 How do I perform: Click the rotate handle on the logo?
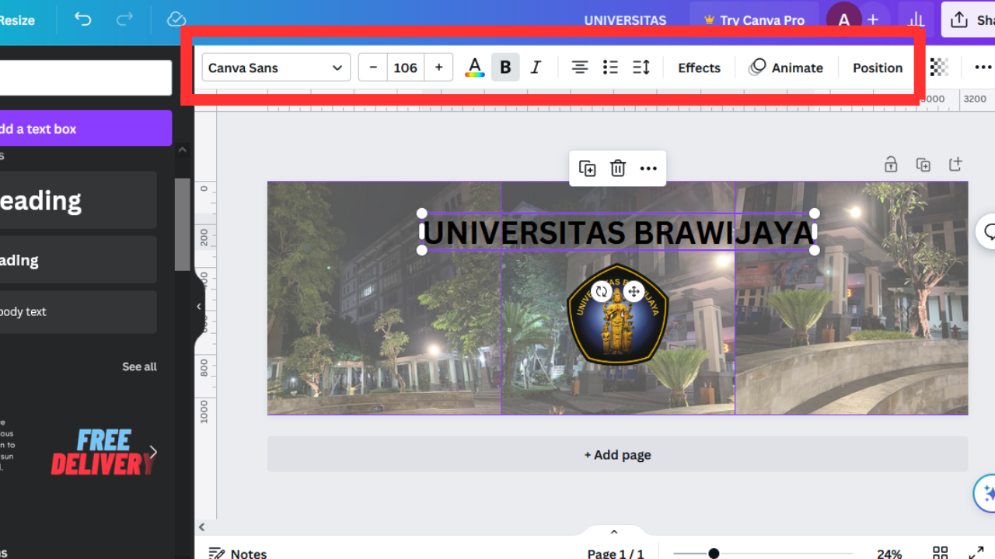(x=601, y=291)
